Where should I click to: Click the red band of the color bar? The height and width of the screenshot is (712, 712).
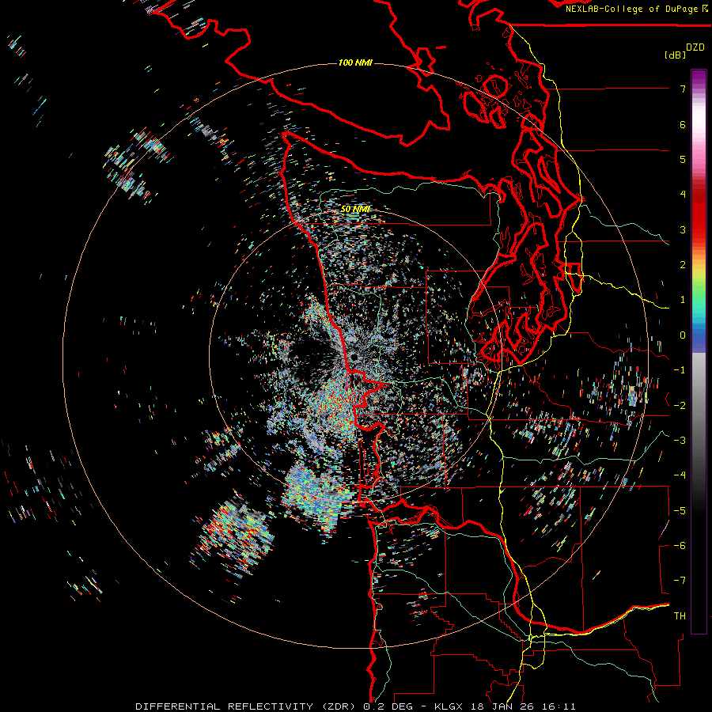click(699, 214)
